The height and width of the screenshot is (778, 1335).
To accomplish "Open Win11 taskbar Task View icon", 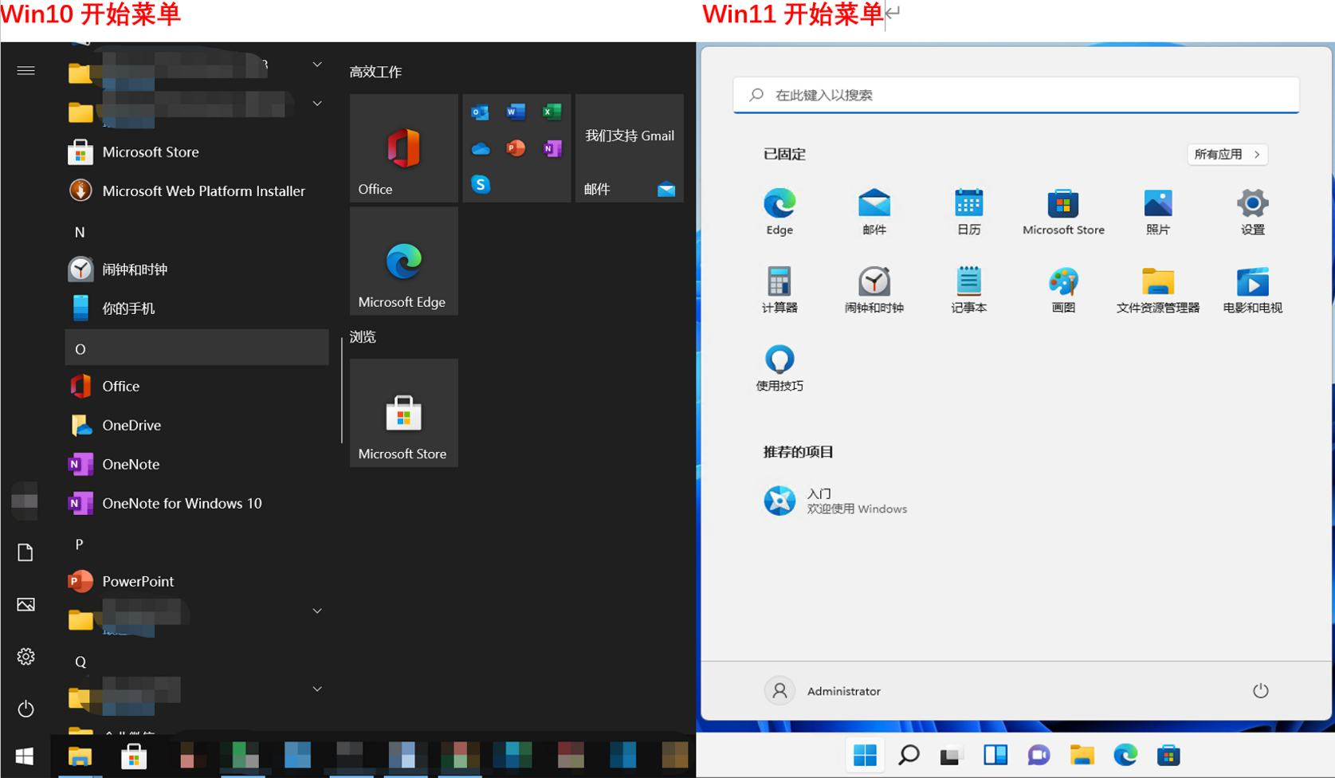I will [952, 754].
